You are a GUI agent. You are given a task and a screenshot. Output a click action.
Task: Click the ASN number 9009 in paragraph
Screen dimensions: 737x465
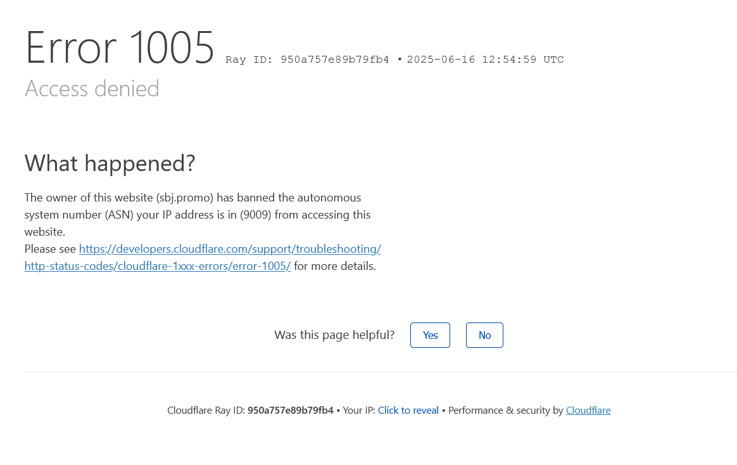pos(256,215)
